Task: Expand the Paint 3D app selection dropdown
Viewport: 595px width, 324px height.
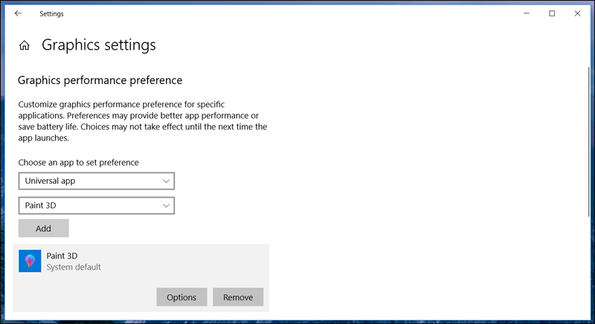Action: [x=97, y=205]
